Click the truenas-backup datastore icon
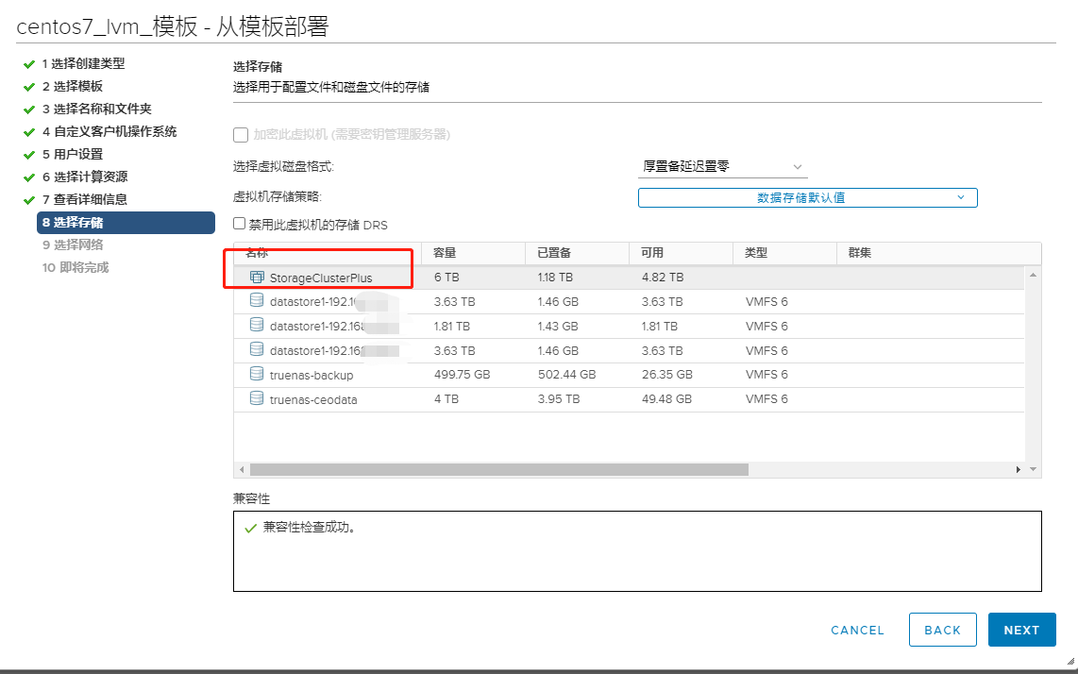This screenshot has height=674, width=1078. pos(257,374)
